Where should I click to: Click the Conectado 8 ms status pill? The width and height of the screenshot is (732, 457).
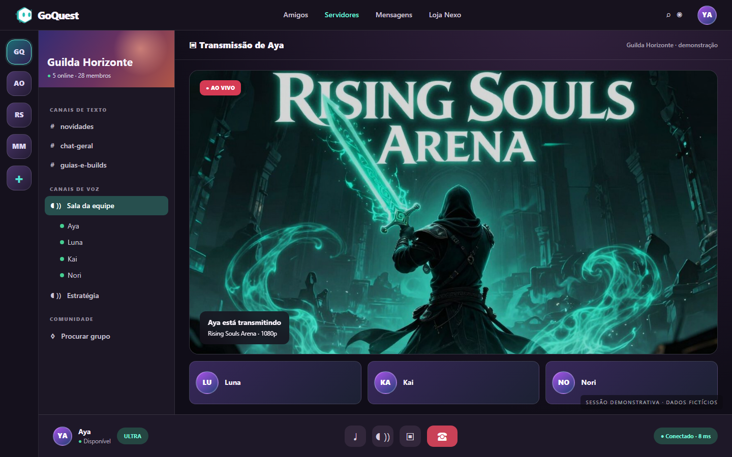click(686, 436)
